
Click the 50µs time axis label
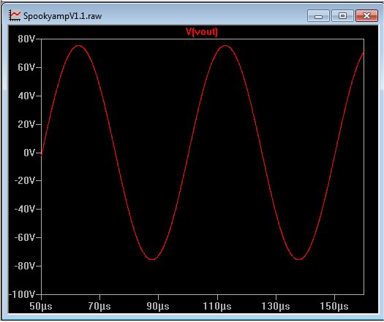point(41,306)
